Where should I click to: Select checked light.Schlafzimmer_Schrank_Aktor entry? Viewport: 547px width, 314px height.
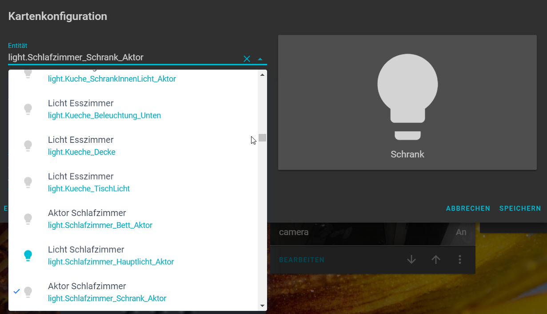click(133, 292)
